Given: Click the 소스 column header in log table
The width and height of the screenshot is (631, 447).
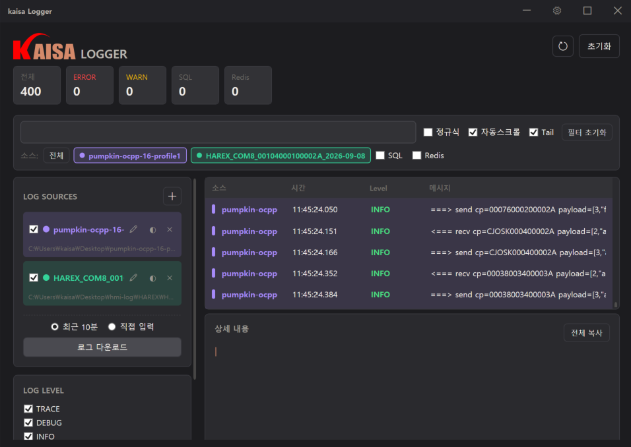Looking at the screenshot, I should point(219,188).
